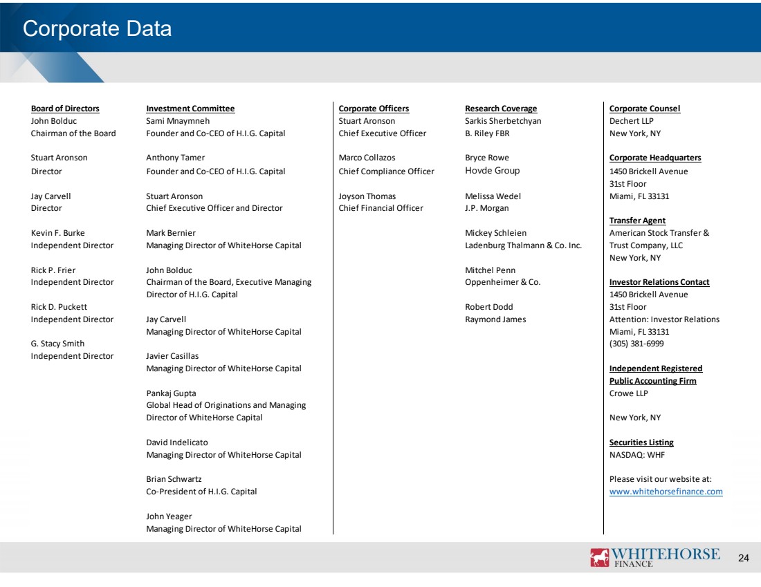
Task: Select 'Ladenburg Thalmann & Co. Inc.' text
Action: (x=523, y=245)
